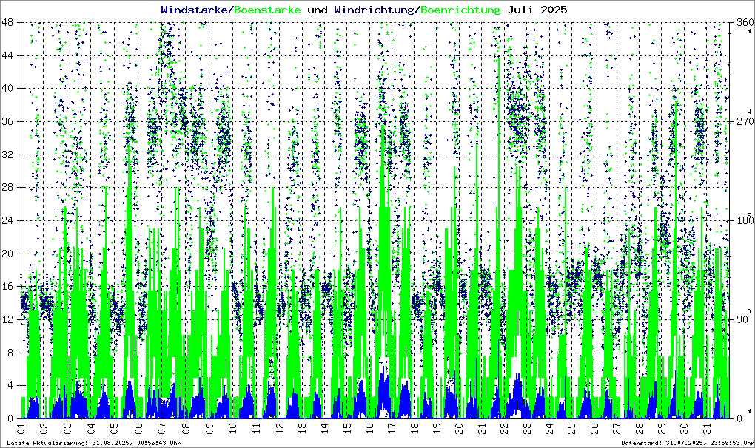
Task: Click day 01 on the x-axis
Action: (21, 428)
